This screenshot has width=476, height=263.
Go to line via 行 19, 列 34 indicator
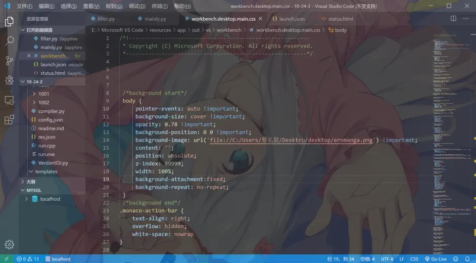[341, 259]
